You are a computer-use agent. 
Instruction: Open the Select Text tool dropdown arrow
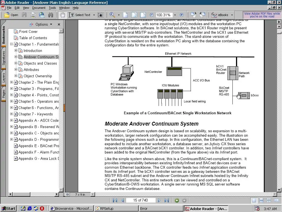[x=94, y=15]
